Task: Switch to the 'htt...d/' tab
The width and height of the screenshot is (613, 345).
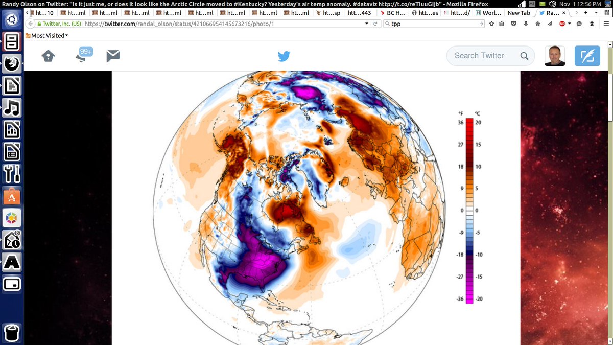Action: tap(457, 13)
